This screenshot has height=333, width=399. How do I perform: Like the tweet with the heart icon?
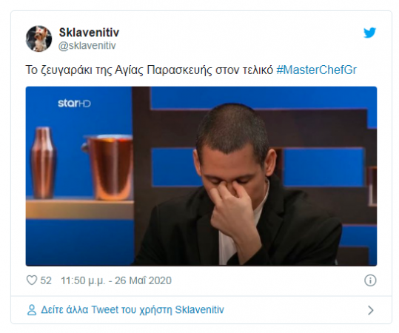coord(32,280)
